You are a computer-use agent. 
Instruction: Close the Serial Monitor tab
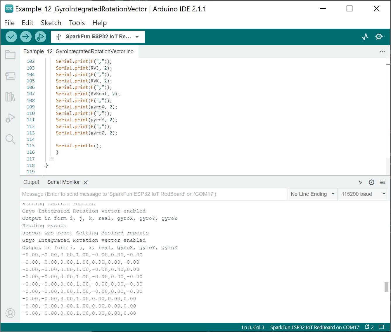pyautogui.click(x=85, y=183)
